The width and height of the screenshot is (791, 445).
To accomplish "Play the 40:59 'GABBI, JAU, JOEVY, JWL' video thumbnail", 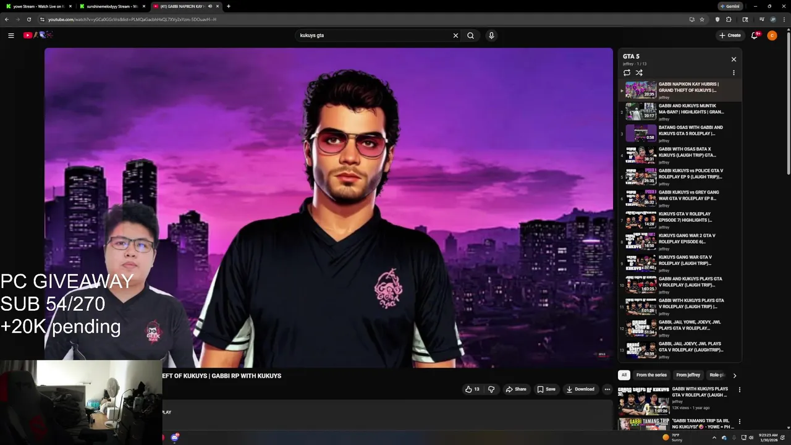I will (641, 350).
